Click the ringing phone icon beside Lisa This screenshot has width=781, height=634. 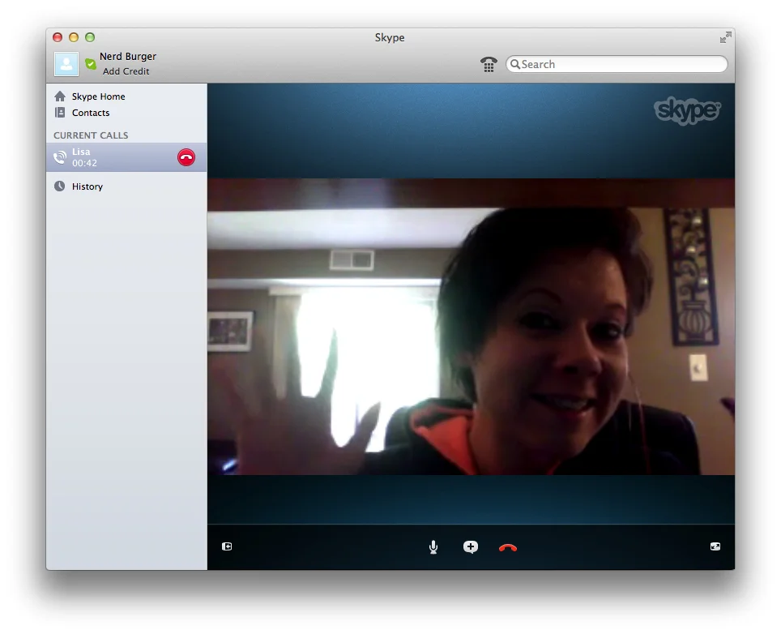pos(60,157)
